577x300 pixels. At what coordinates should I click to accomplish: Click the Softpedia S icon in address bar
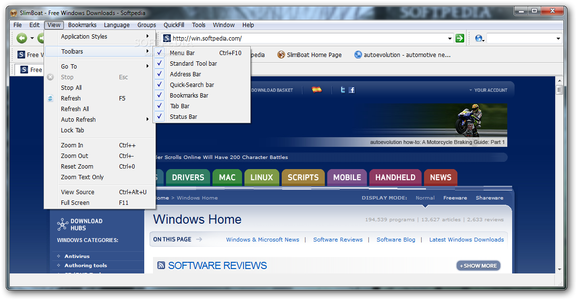[x=167, y=38]
